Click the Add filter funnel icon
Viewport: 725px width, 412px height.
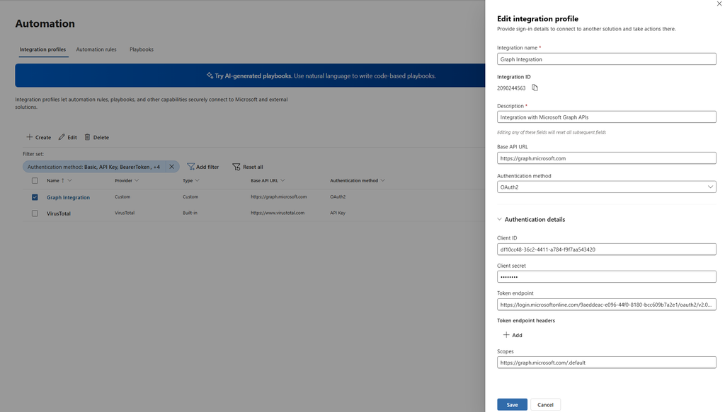(190, 167)
